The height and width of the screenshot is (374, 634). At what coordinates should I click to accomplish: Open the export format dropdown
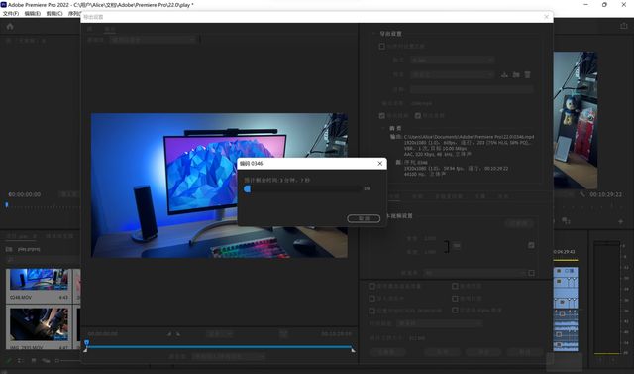[x=452, y=60]
